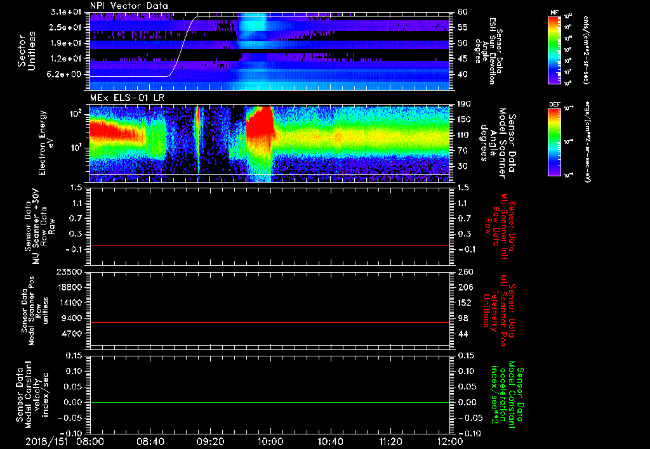Click the 11:20 time axis label

390,441
